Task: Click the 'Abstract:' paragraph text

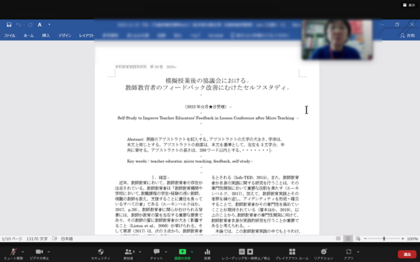Action: pyautogui.click(x=206, y=145)
